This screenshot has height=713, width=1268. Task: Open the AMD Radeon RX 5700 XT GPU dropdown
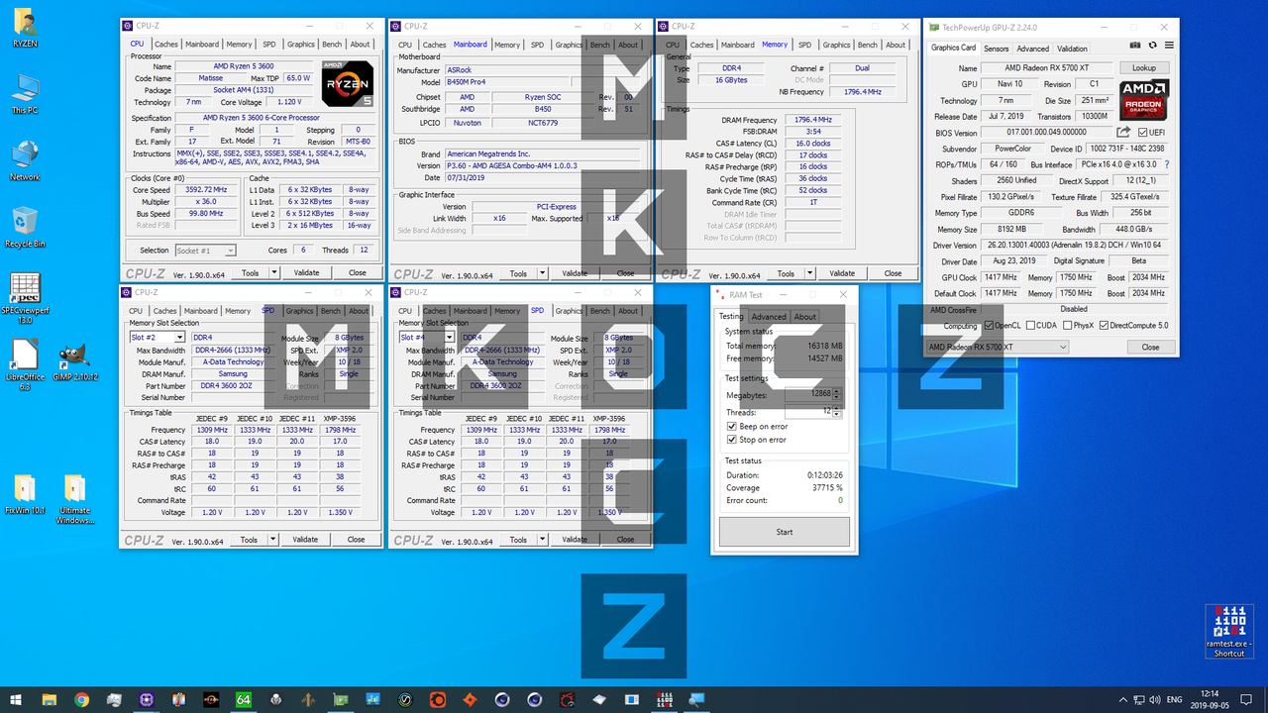[997, 348]
